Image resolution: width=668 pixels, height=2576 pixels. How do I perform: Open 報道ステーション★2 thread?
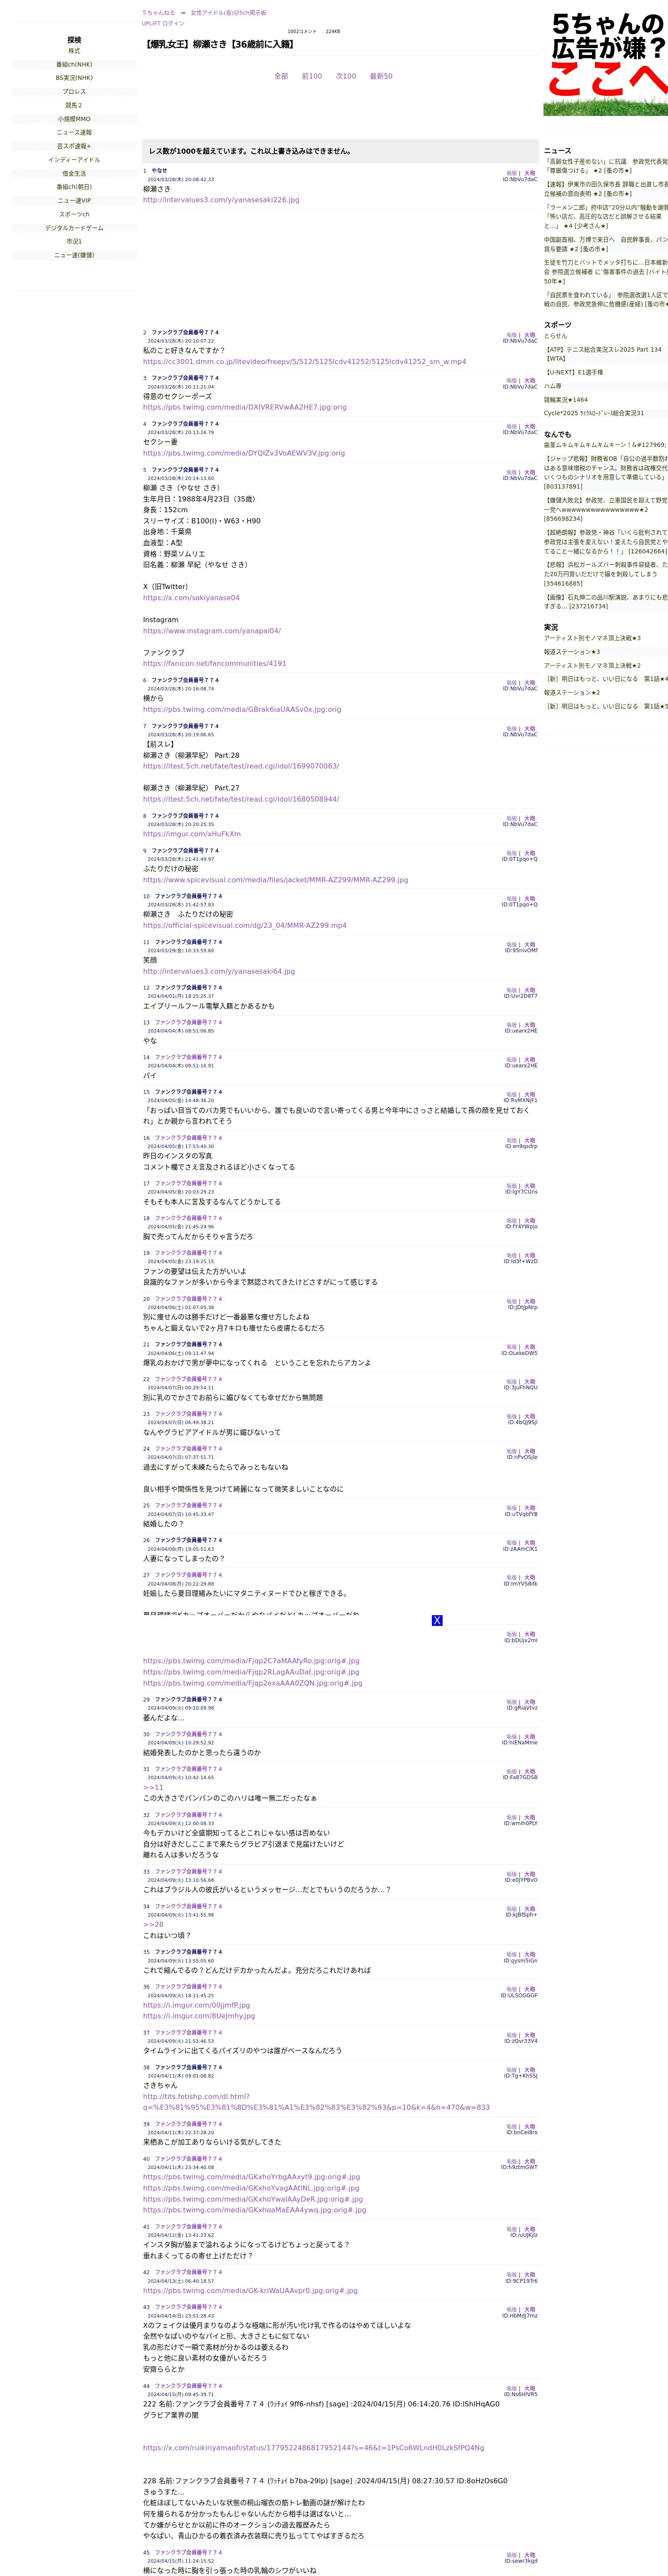[572, 692]
